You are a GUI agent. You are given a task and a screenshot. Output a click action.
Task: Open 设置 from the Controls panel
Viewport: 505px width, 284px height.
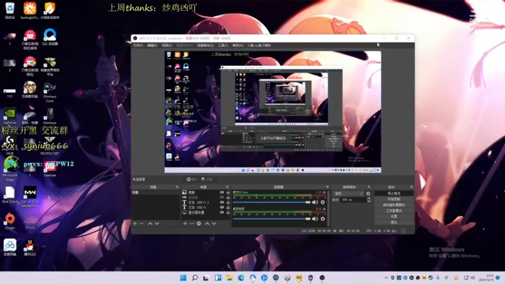click(393, 216)
